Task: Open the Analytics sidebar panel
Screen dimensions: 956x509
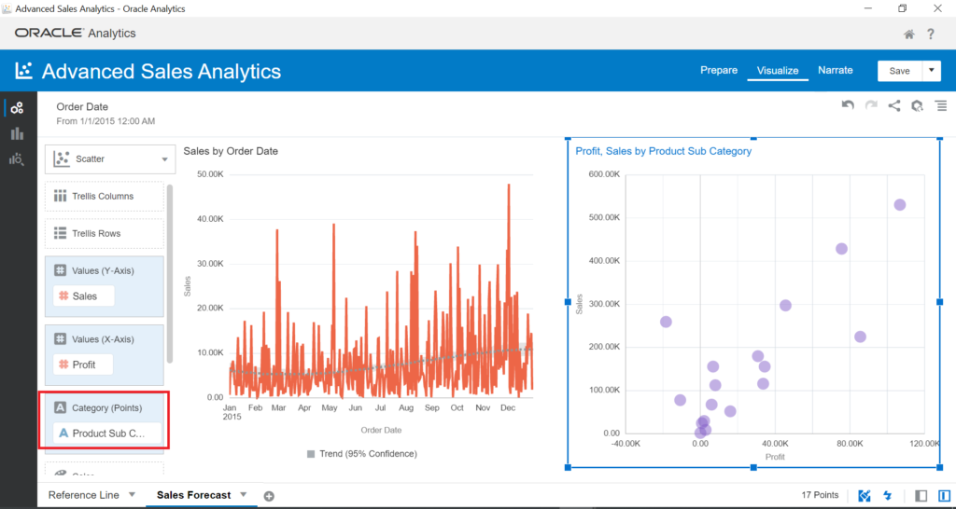Action: tap(17, 158)
